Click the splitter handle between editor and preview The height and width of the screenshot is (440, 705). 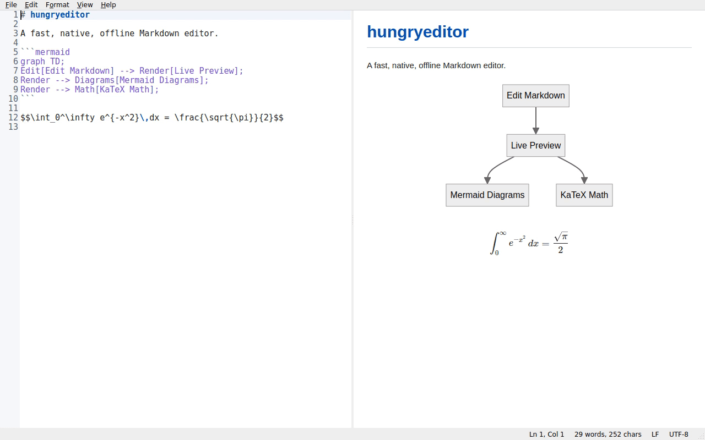tap(352, 219)
